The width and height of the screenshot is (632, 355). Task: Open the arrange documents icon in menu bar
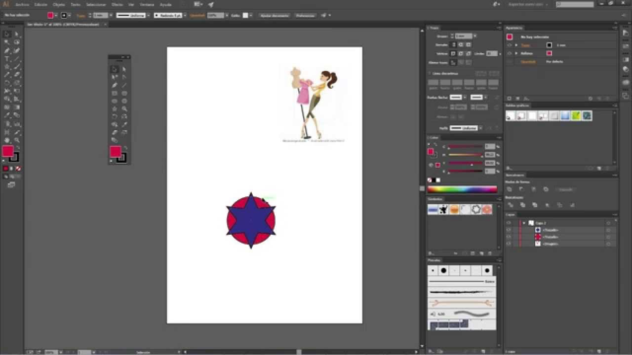tap(198, 4)
